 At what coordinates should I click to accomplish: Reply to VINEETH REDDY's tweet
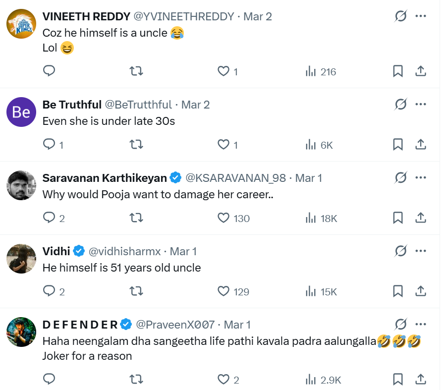click(49, 71)
